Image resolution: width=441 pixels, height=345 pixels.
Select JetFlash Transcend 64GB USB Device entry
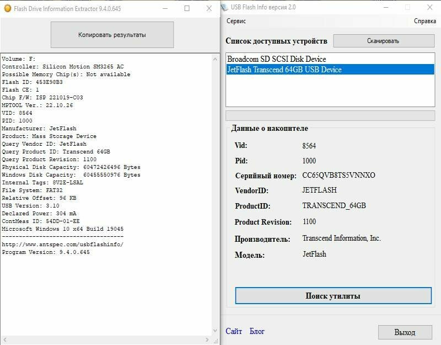click(x=330, y=70)
